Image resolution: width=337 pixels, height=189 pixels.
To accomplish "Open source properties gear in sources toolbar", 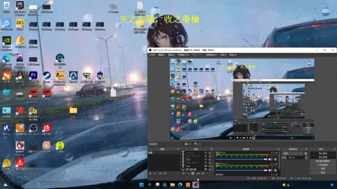I will 193,173.
